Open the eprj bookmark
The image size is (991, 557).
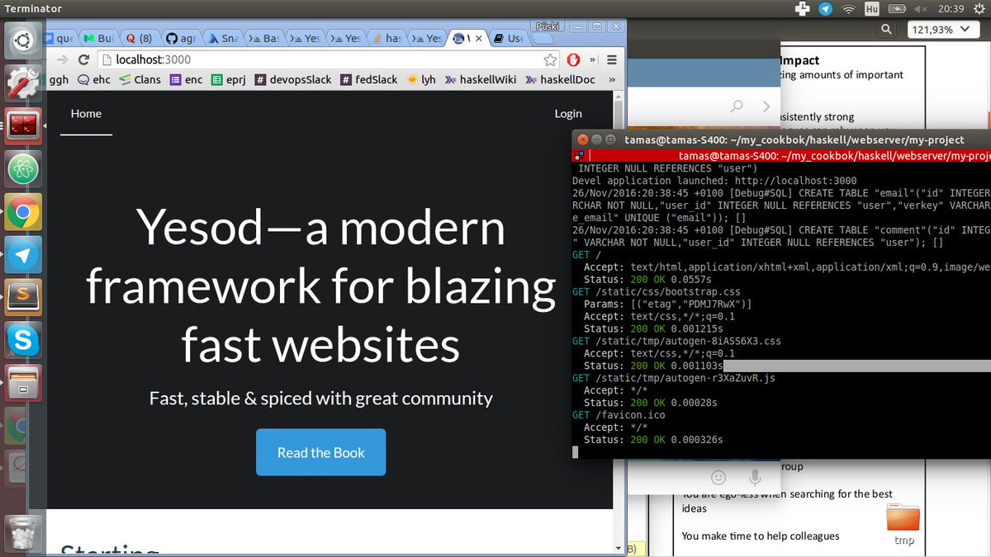pos(229,80)
